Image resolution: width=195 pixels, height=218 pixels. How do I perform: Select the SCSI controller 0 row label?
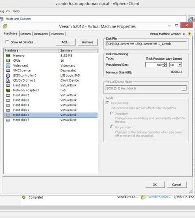pyautogui.click(x=25, y=76)
